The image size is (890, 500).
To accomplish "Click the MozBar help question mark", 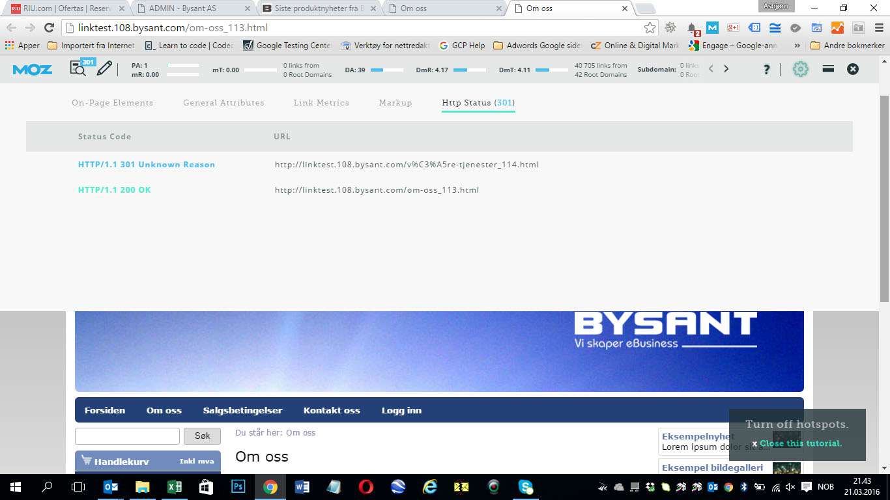I will click(x=766, y=69).
